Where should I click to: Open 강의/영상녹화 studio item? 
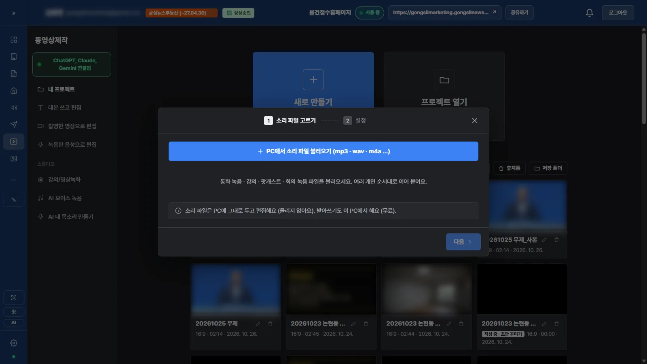(x=72, y=180)
